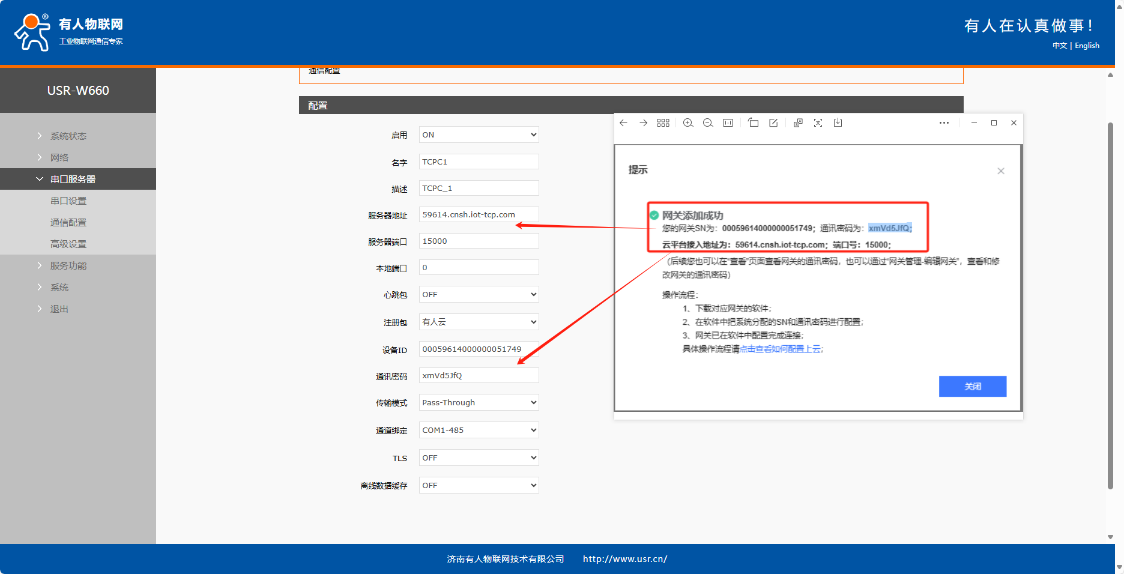Click the zoom out magnifier icon
This screenshot has width=1124, height=574.
tap(708, 123)
